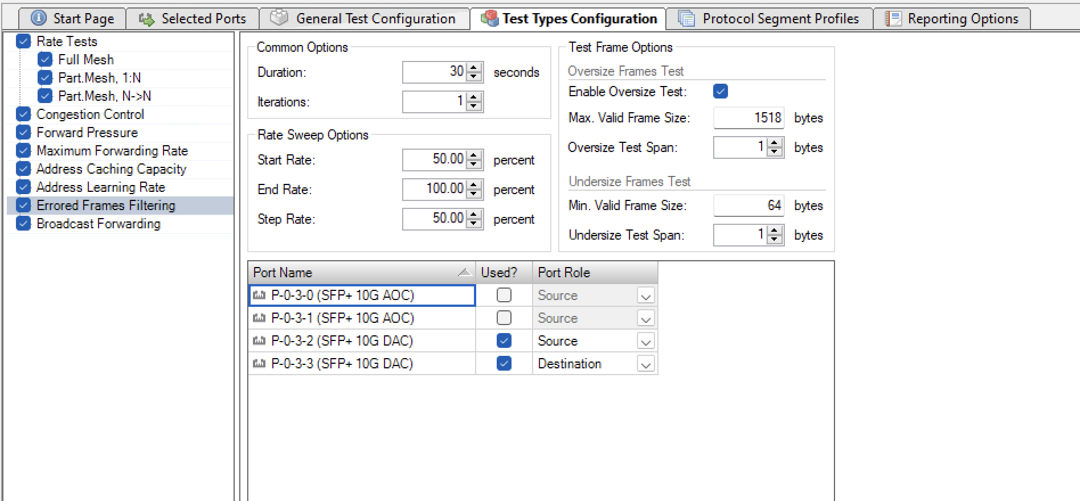Toggle Address Learning Rate checkbox

click(x=23, y=187)
